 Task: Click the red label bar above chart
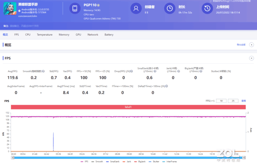click(128, 107)
